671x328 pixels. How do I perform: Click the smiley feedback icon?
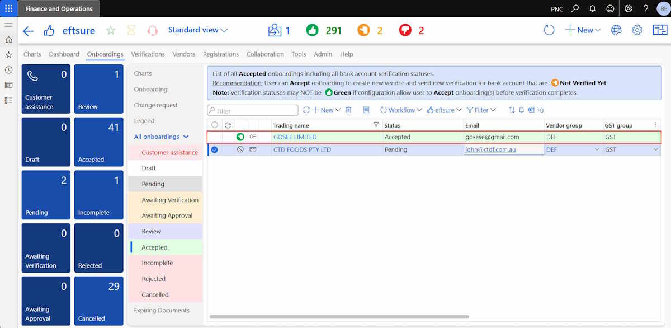point(610,8)
